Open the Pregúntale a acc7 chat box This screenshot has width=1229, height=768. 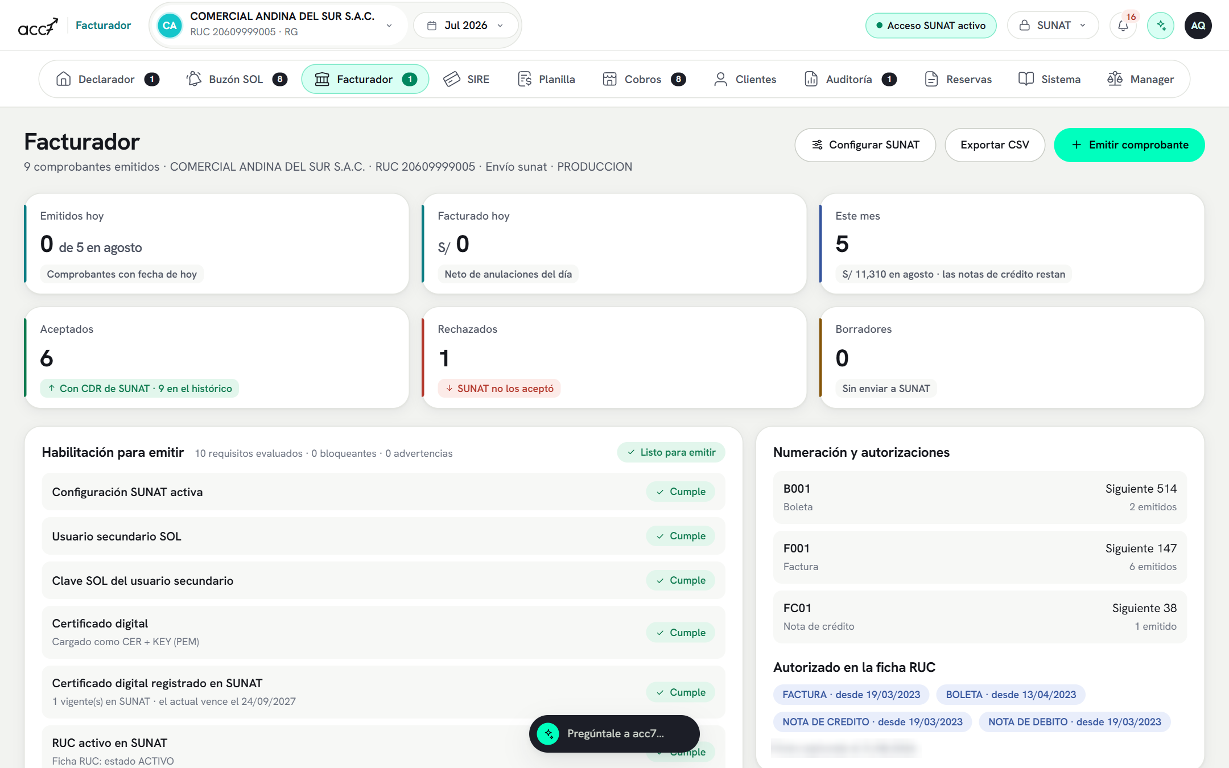[x=614, y=733]
